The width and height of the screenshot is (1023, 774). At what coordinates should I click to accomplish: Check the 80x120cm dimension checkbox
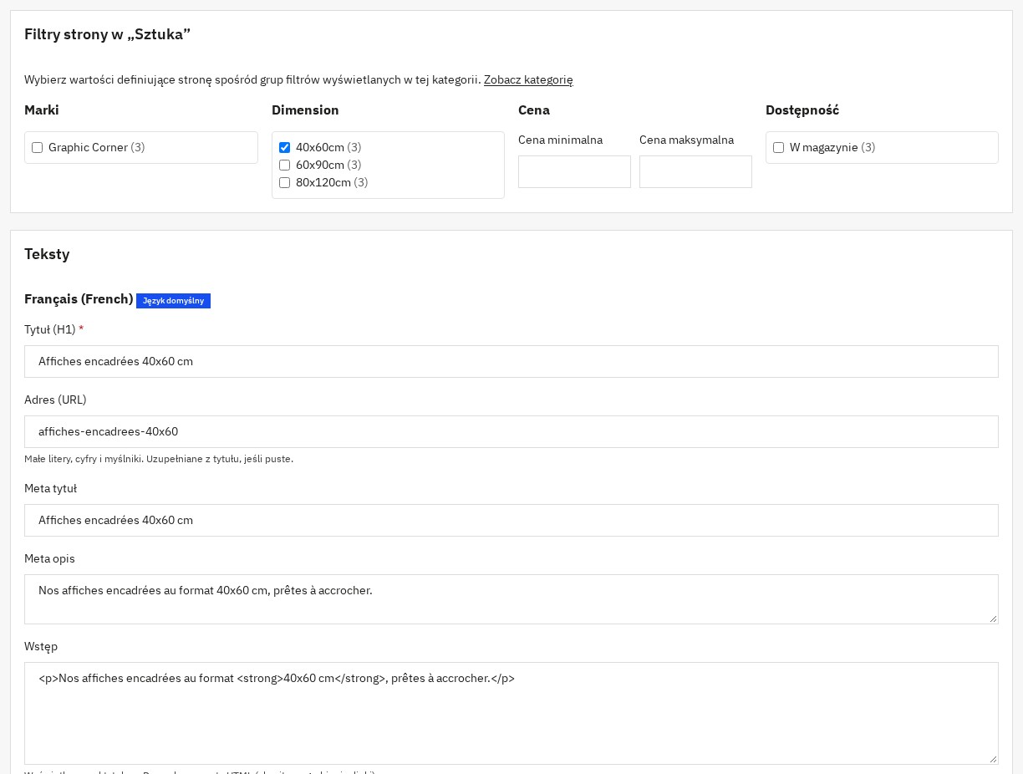284,183
